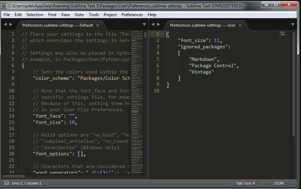Click the "directwrite" (Windows only) comment
This screenshot has height=189, width=301.
click(x=76, y=148)
